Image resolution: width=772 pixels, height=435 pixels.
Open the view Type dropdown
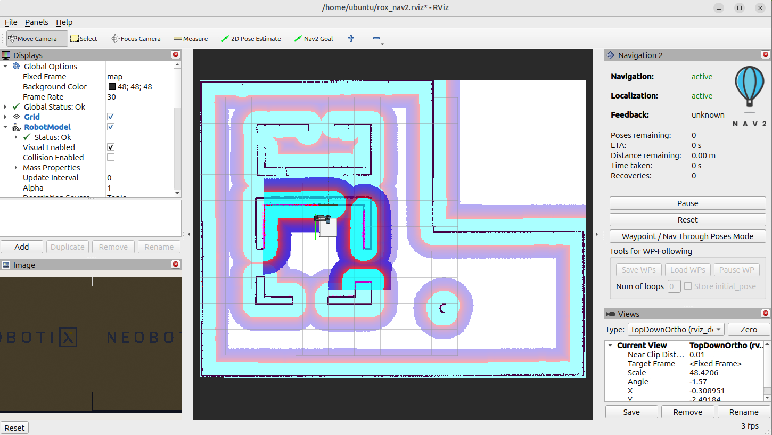(676, 329)
